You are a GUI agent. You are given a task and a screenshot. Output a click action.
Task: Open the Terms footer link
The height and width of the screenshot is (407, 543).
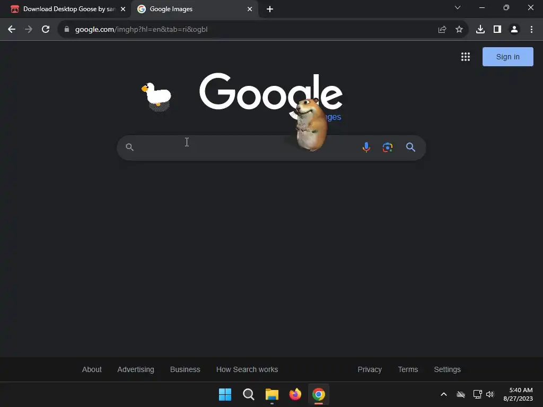(408, 369)
